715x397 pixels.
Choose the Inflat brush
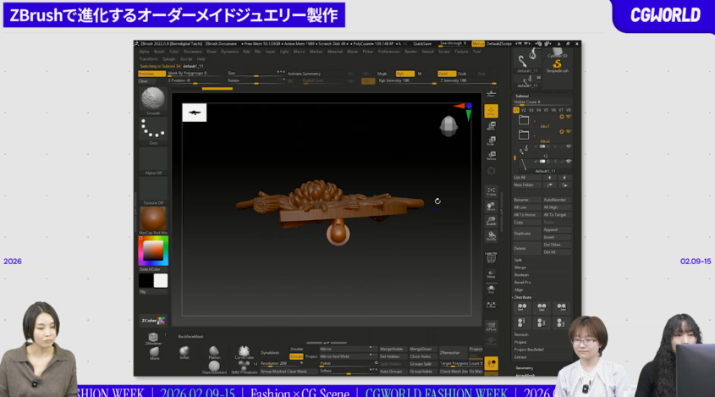point(184,351)
